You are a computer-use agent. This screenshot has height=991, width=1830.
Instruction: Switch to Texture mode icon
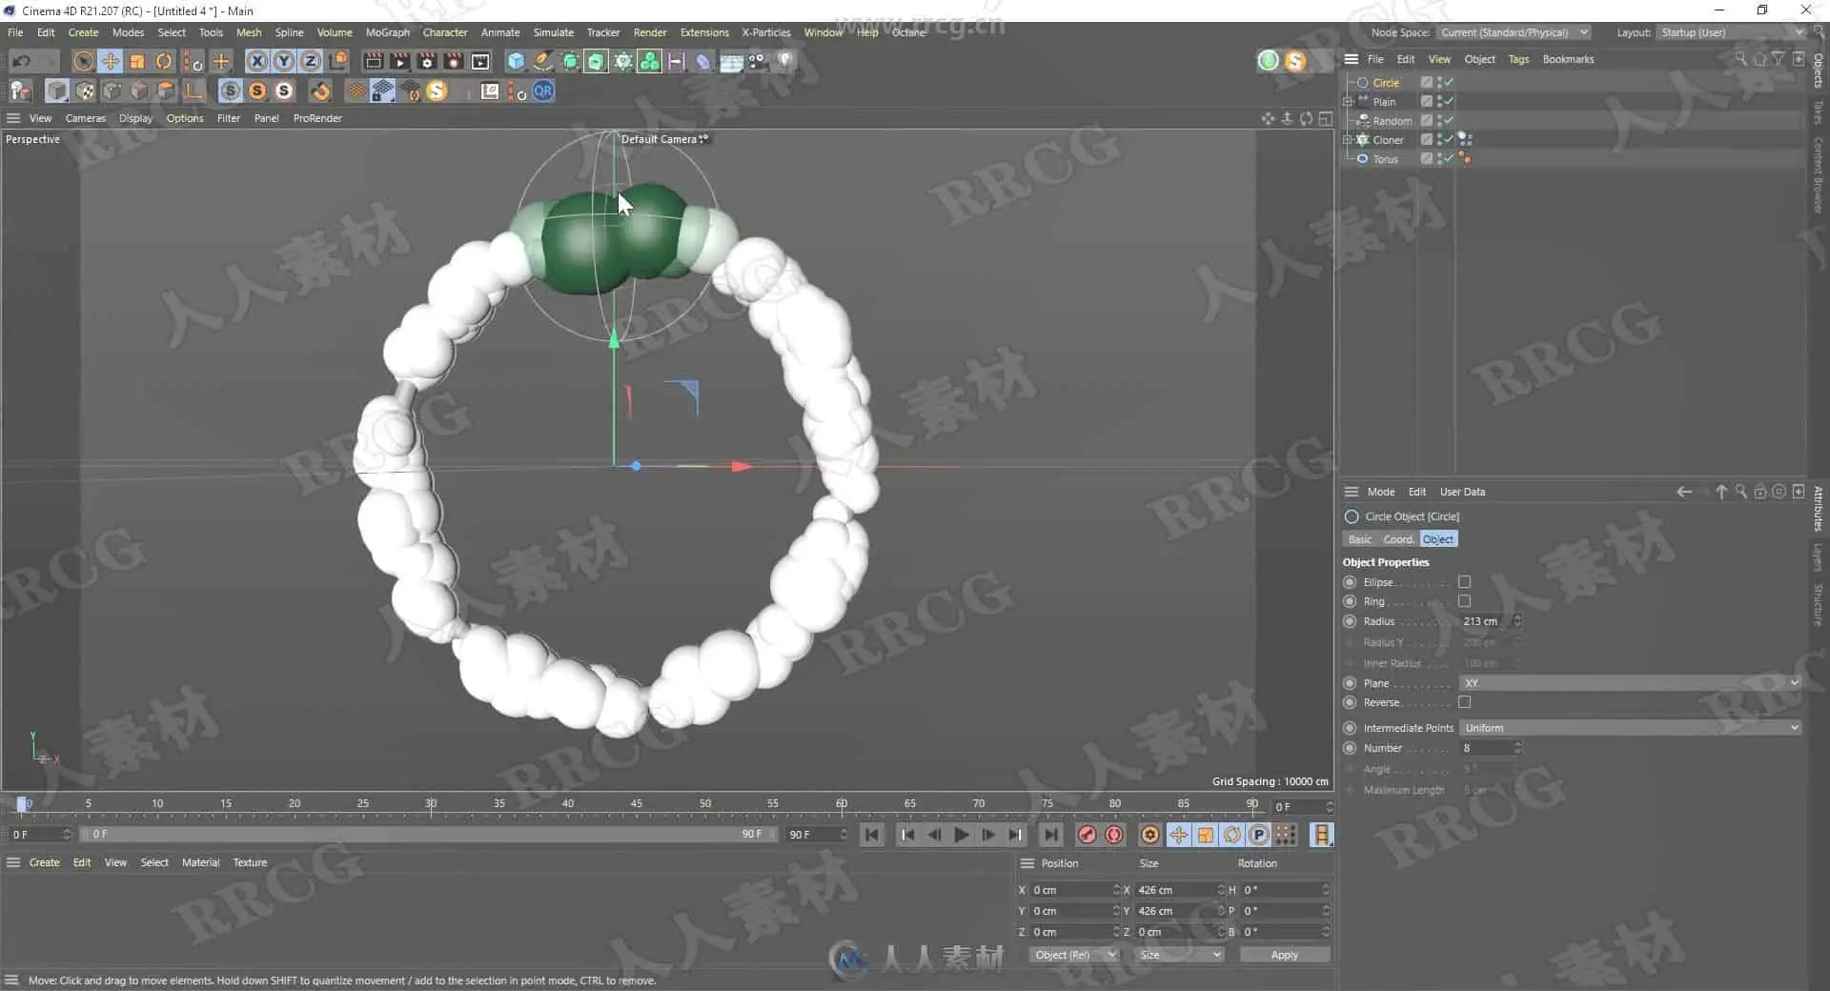(85, 91)
